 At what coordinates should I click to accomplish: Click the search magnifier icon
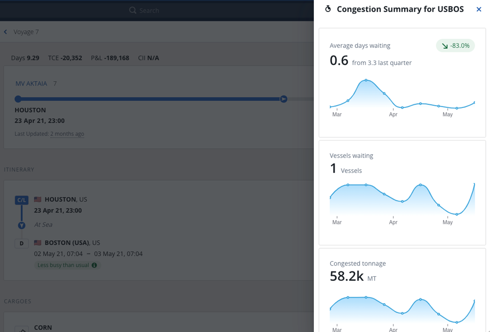click(133, 10)
